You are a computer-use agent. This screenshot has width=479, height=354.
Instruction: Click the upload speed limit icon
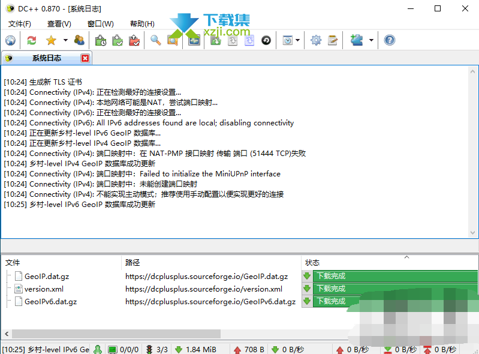tap(427, 349)
